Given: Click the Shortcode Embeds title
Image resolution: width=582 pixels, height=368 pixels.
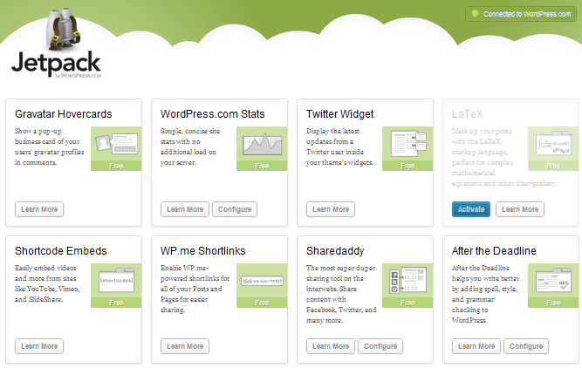Looking at the screenshot, I should click(x=61, y=251).
